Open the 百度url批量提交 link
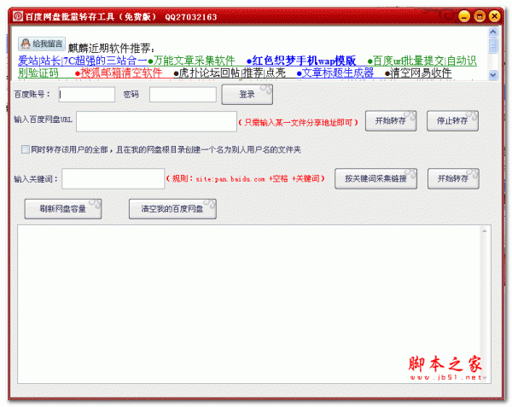 (409, 61)
